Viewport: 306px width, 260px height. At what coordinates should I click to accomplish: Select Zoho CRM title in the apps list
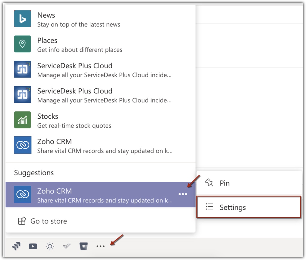click(54, 141)
